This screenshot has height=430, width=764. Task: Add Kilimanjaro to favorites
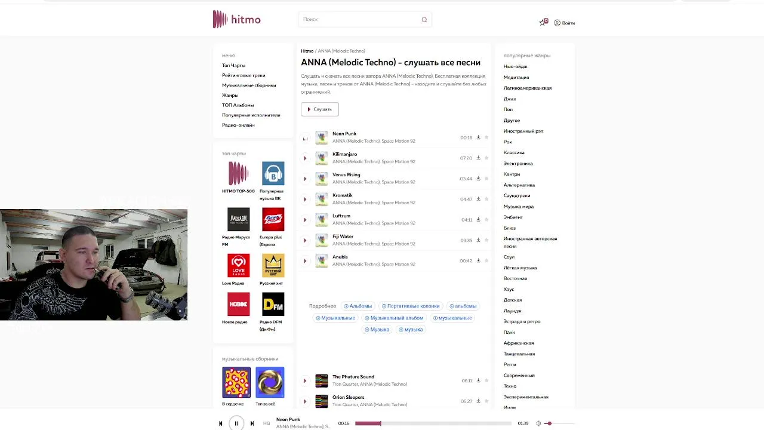pyautogui.click(x=486, y=158)
